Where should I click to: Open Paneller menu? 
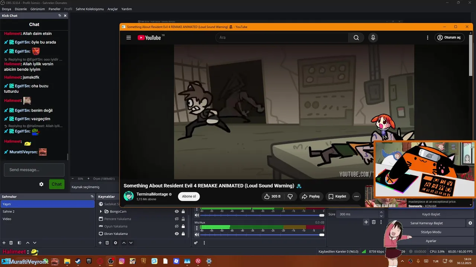click(55, 9)
